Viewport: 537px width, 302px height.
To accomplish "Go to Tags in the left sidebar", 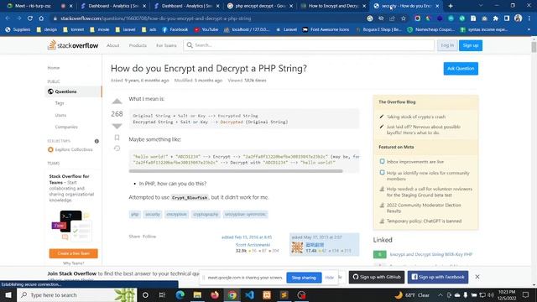I will tap(60, 103).
